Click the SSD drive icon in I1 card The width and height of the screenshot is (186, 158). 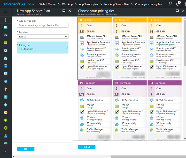[82, 37]
